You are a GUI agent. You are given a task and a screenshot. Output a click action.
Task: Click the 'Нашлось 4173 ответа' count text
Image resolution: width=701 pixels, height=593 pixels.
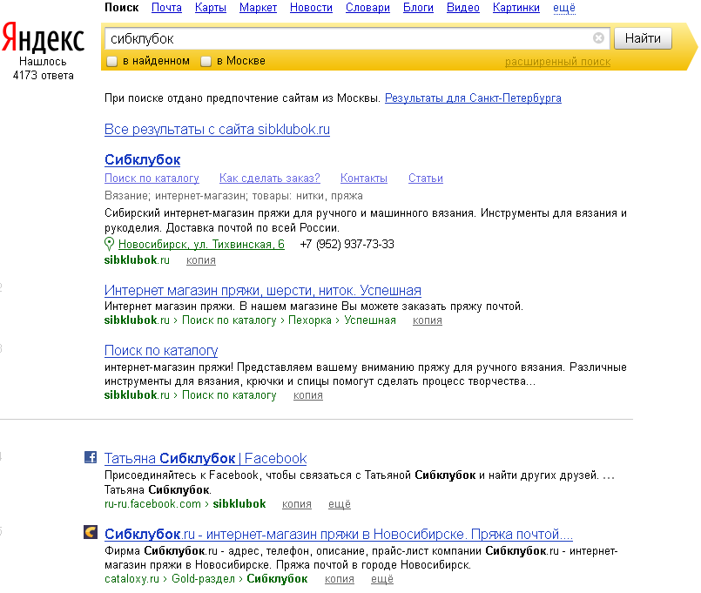pyautogui.click(x=43, y=69)
